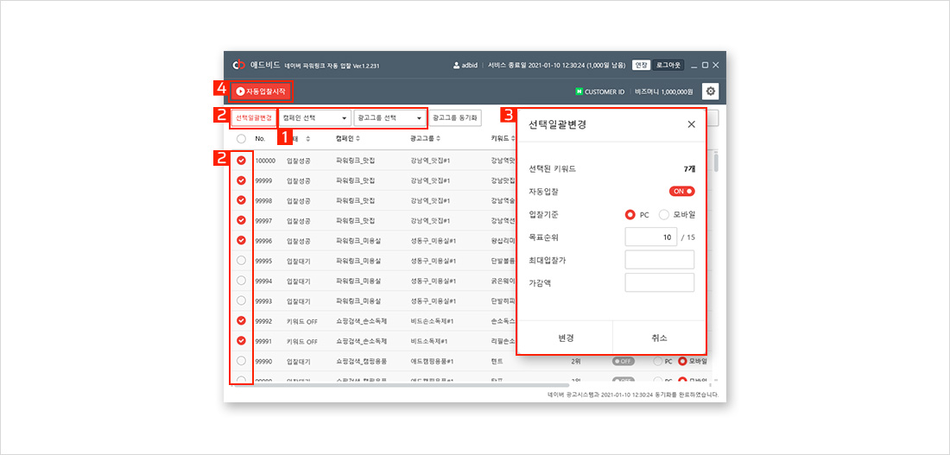Click 성동구_미용실#1 in row 99996
The width and height of the screenshot is (950, 455).
[x=434, y=241]
